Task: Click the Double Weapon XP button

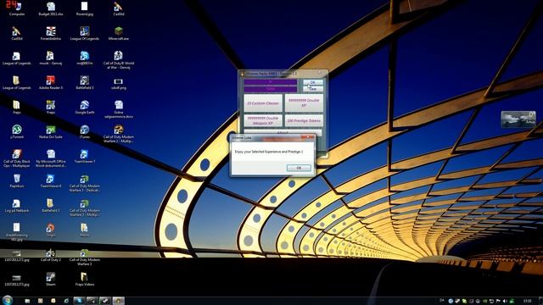Action: coord(263,120)
